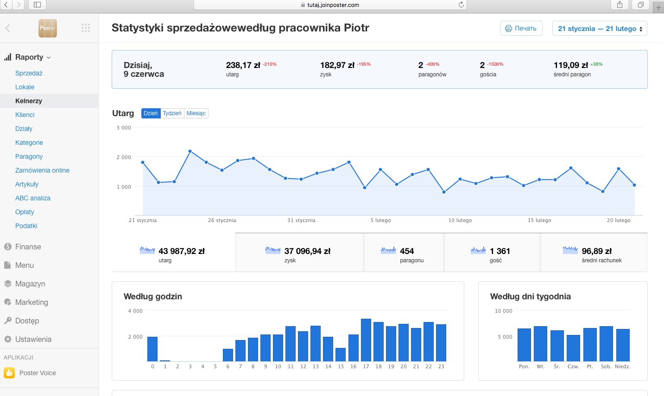Open the Podatki report

[x=26, y=226]
